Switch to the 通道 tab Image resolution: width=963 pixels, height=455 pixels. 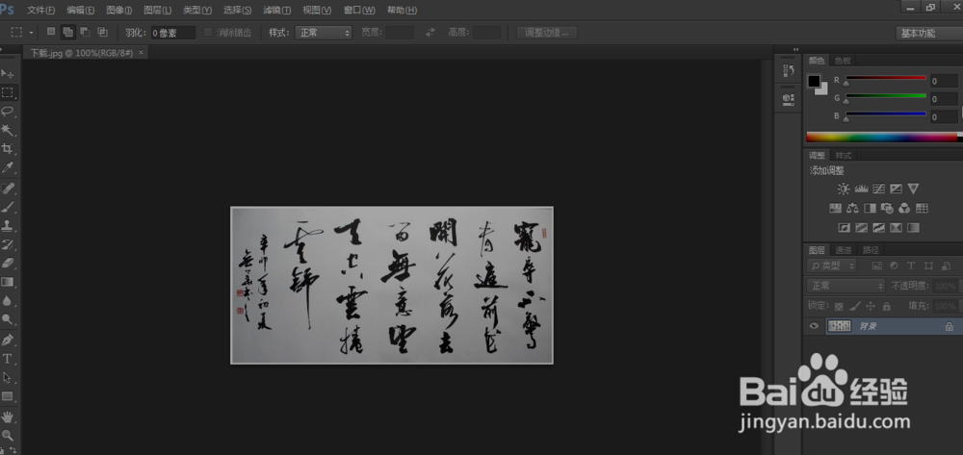coord(844,249)
